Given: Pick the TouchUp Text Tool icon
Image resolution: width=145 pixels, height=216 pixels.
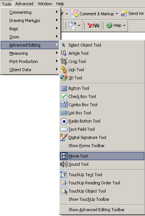Looking at the screenshot, I should (x=64, y=175).
